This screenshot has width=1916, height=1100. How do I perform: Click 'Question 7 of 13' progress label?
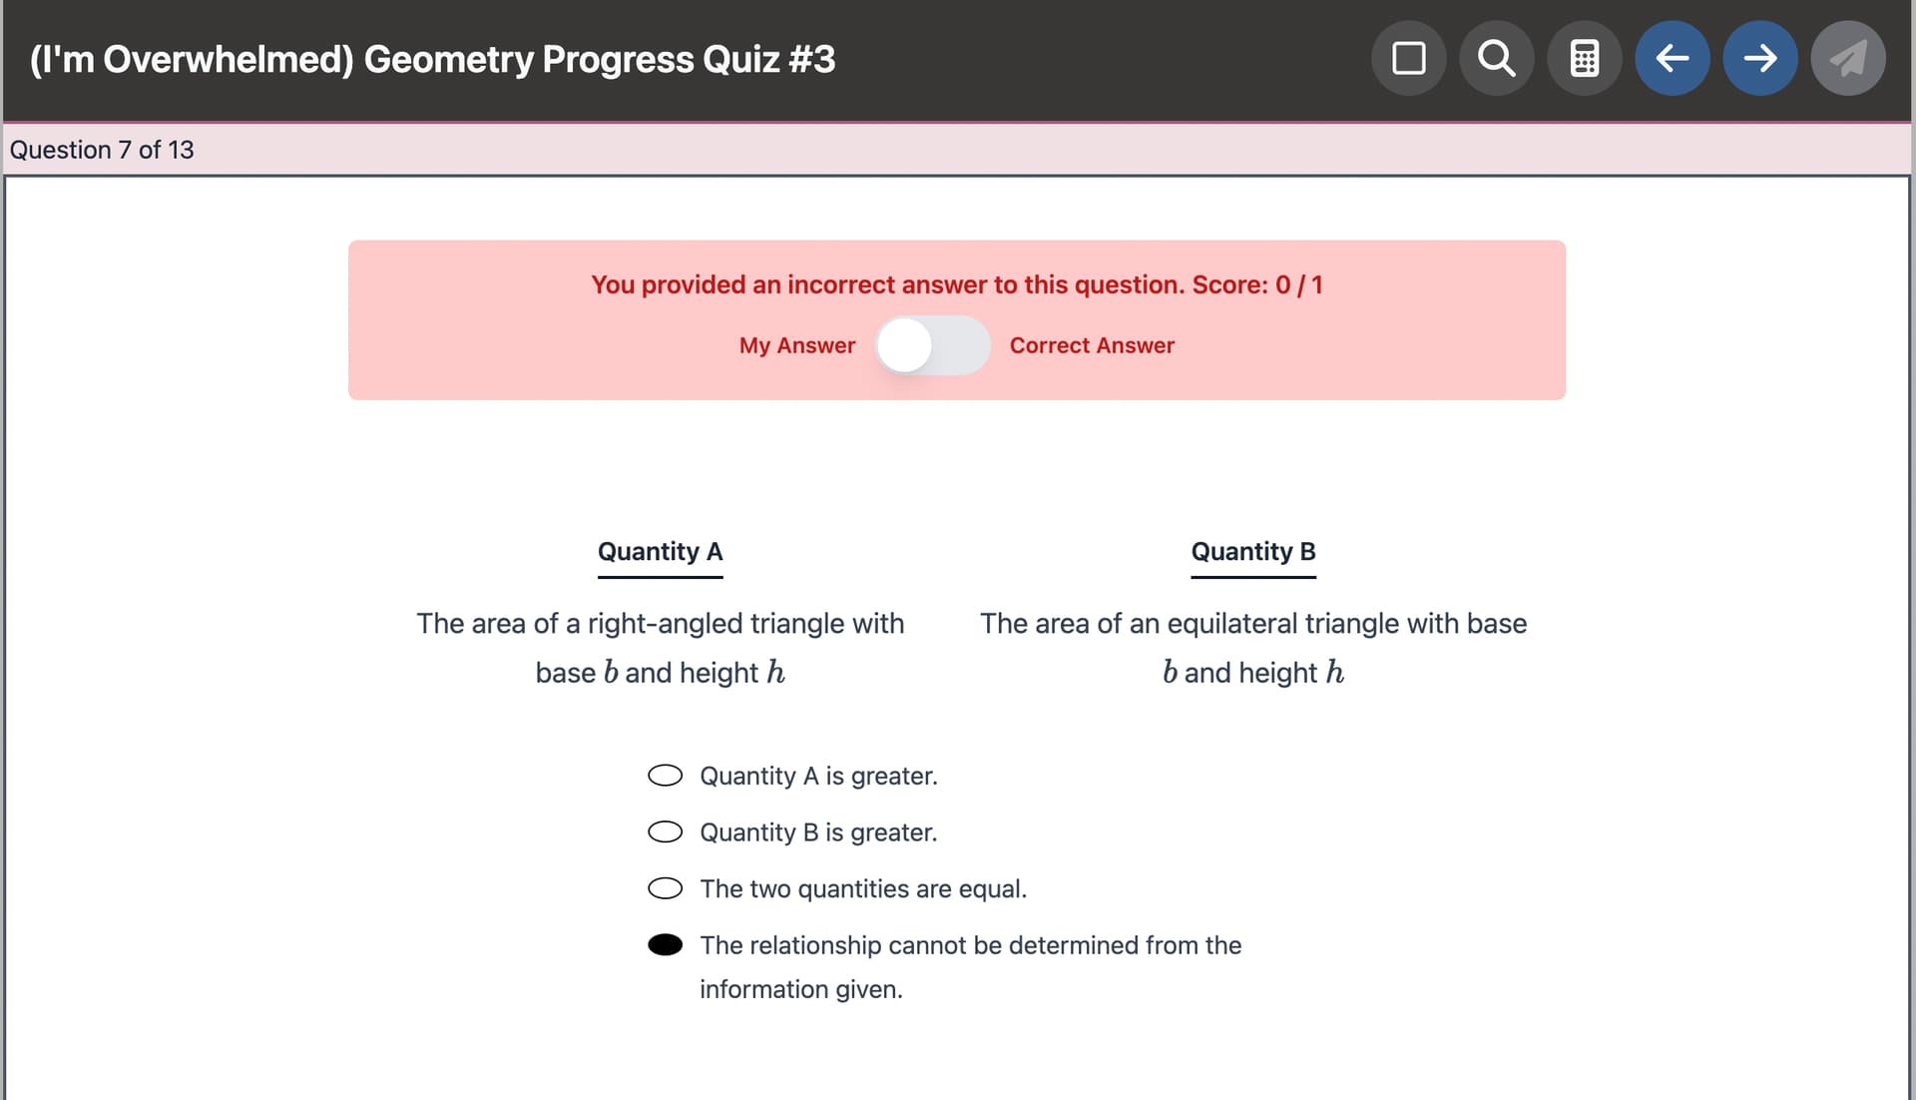click(x=102, y=150)
